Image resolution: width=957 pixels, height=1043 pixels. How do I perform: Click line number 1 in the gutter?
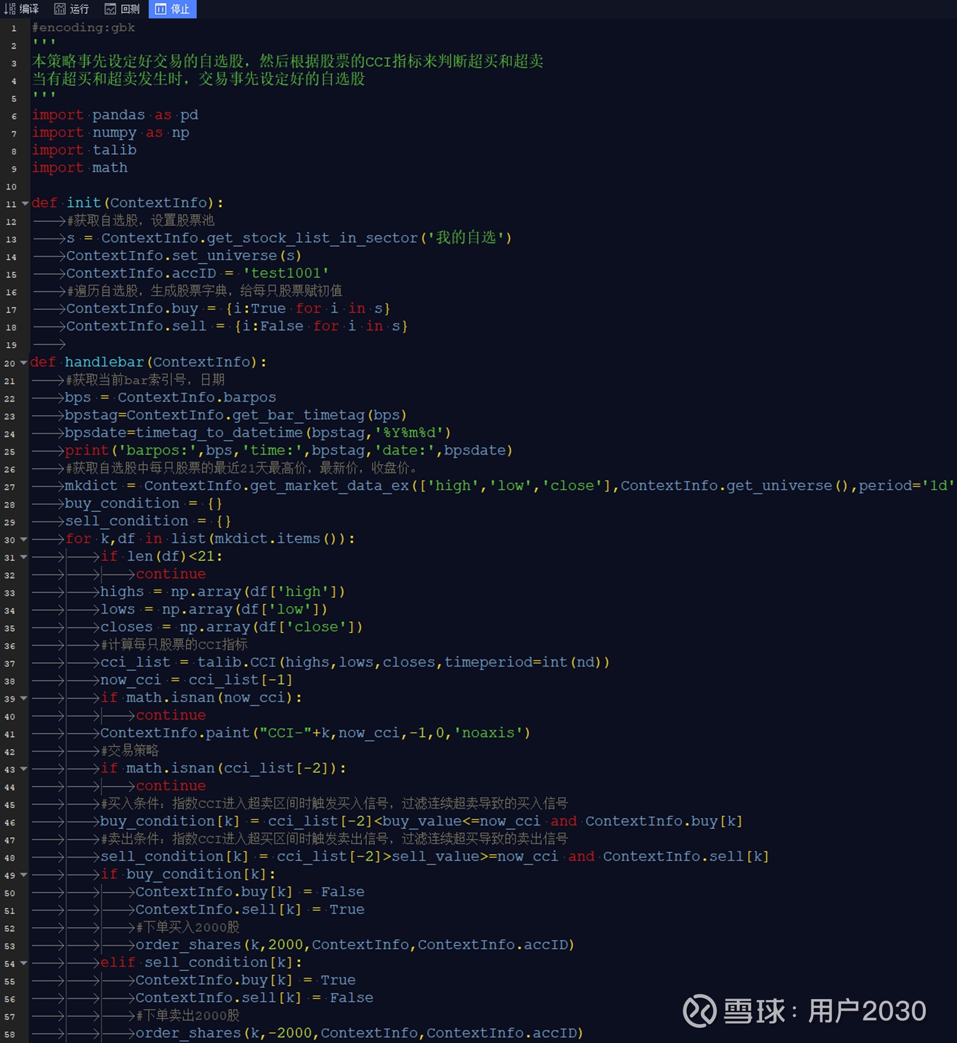(x=13, y=28)
